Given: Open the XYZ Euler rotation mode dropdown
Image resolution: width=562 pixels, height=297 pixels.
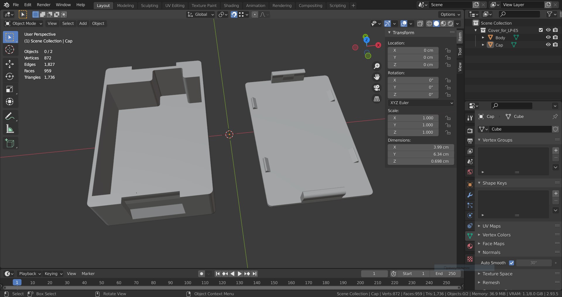Looking at the screenshot, I should click(421, 103).
